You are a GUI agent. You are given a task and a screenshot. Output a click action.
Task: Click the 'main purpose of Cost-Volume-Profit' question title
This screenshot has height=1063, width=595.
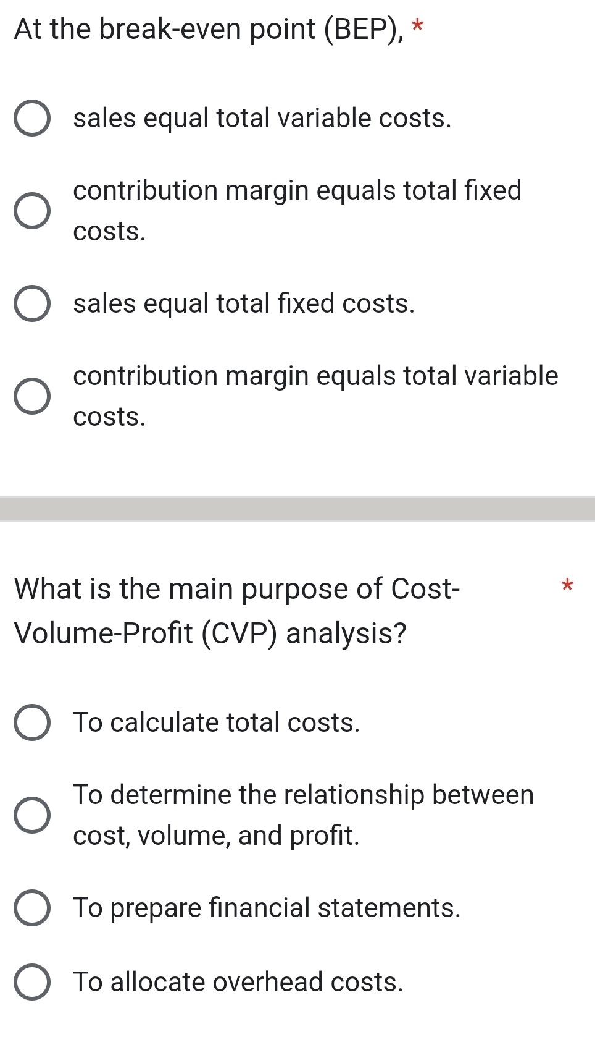pyautogui.click(x=237, y=611)
